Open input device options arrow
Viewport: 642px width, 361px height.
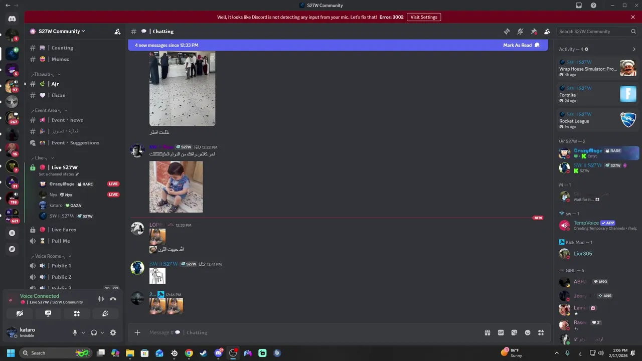coord(83,332)
